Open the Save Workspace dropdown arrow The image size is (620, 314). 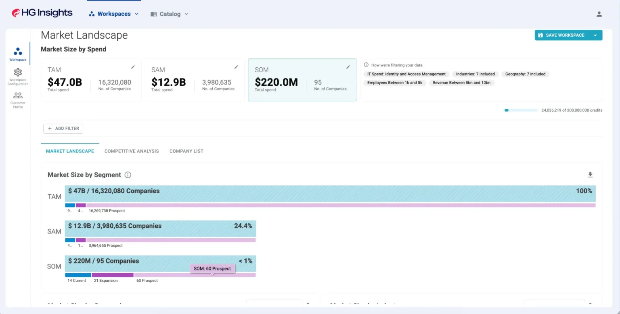click(595, 35)
